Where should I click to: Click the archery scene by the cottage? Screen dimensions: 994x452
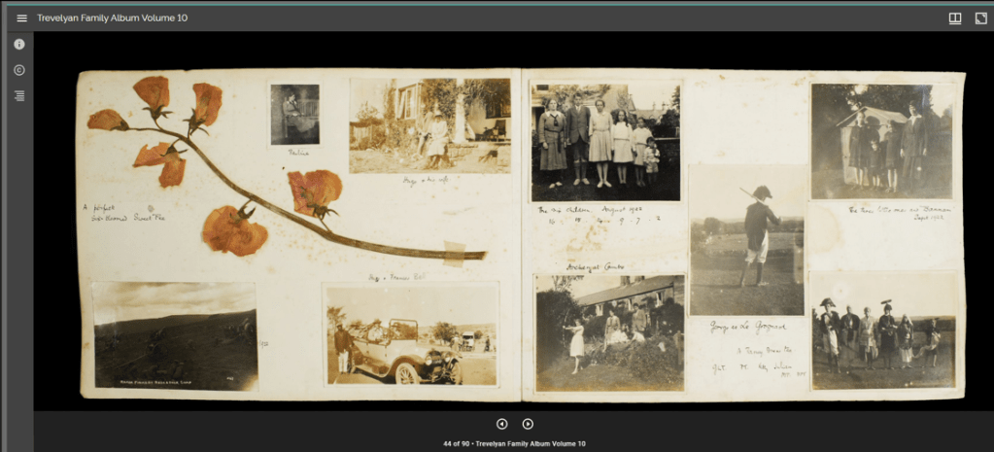click(x=609, y=332)
